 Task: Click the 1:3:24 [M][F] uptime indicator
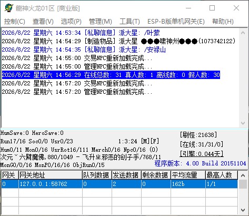[138, 141]
